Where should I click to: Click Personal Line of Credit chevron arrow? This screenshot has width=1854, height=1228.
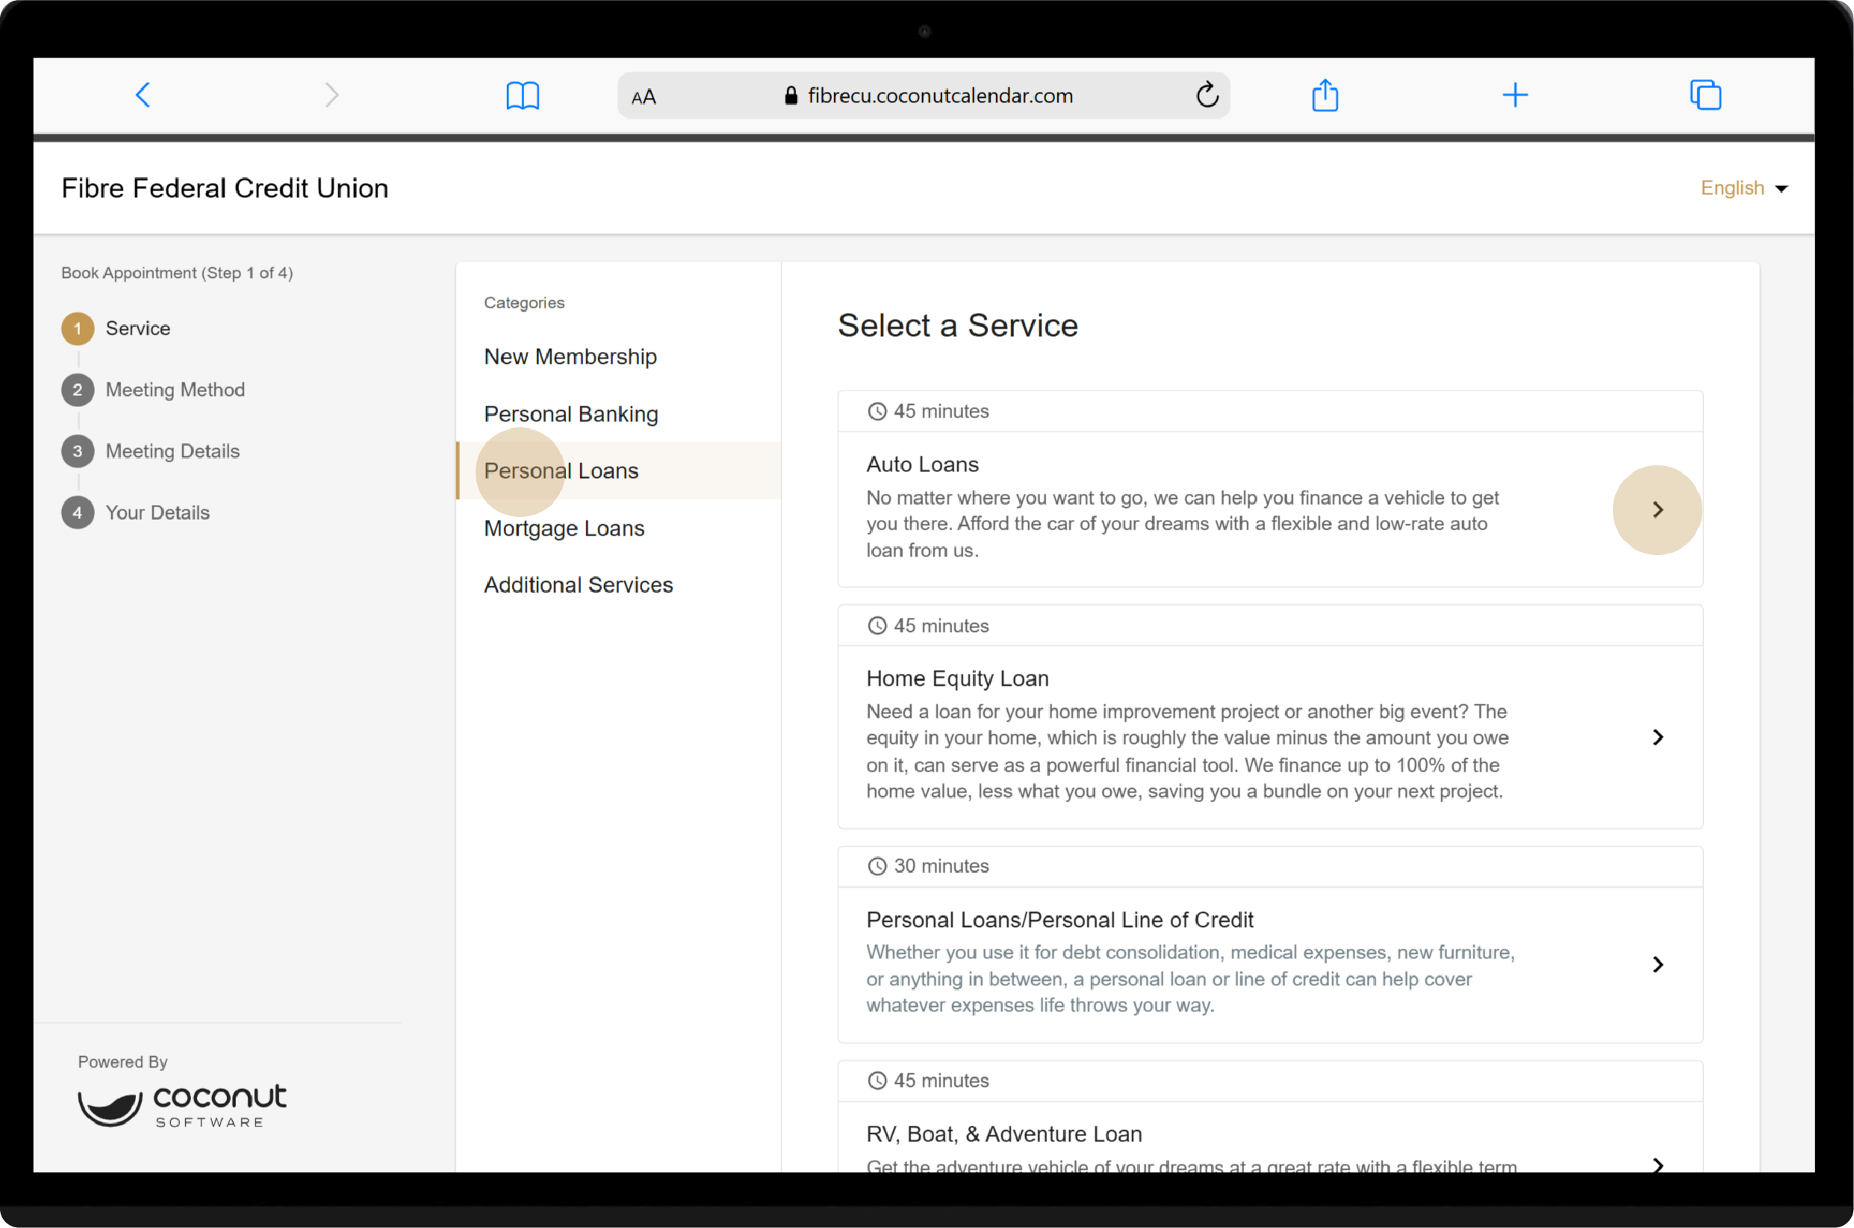click(1658, 964)
